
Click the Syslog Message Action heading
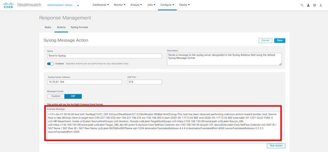[66, 40]
